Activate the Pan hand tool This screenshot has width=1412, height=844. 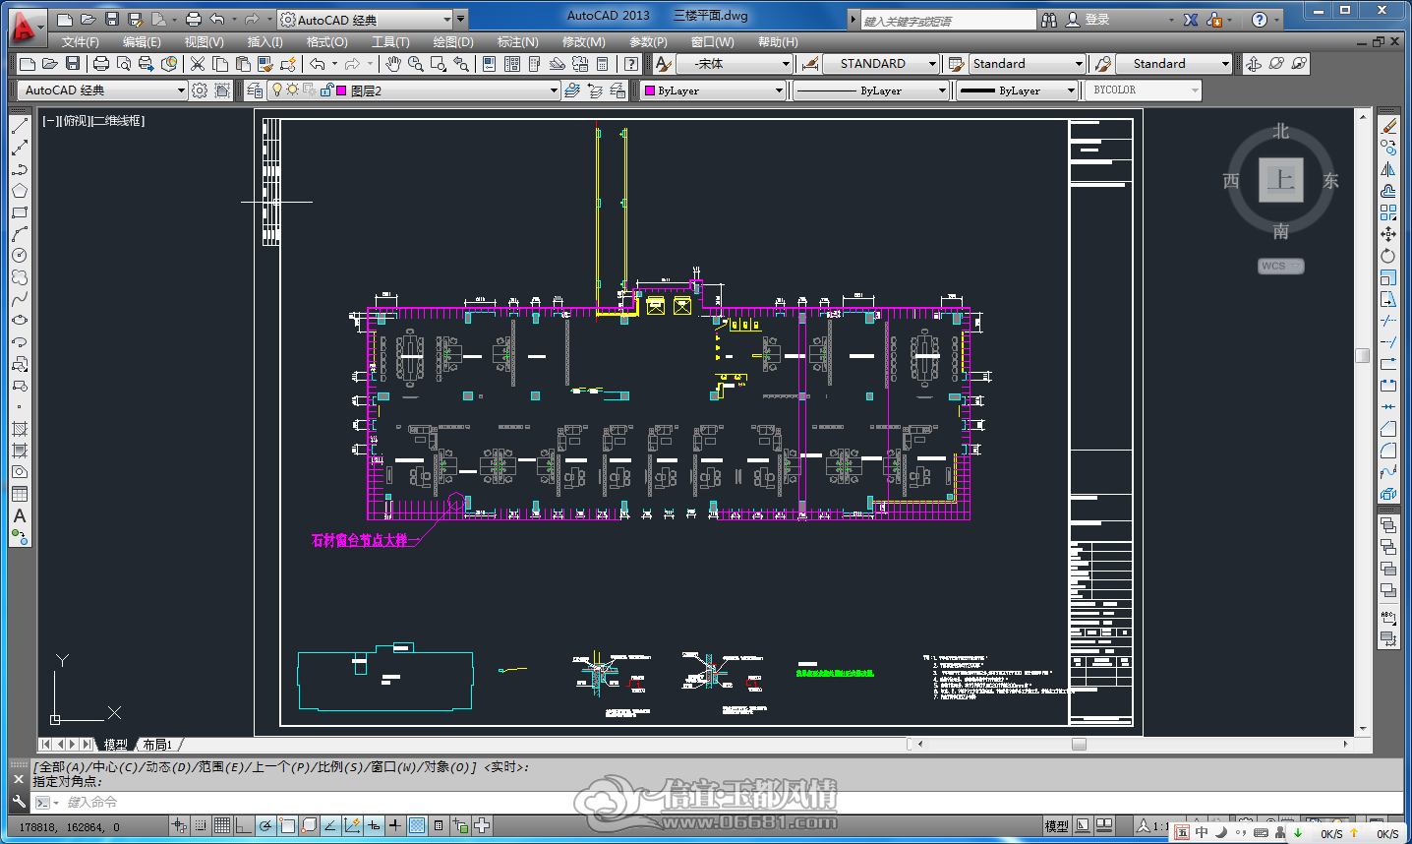(x=393, y=64)
